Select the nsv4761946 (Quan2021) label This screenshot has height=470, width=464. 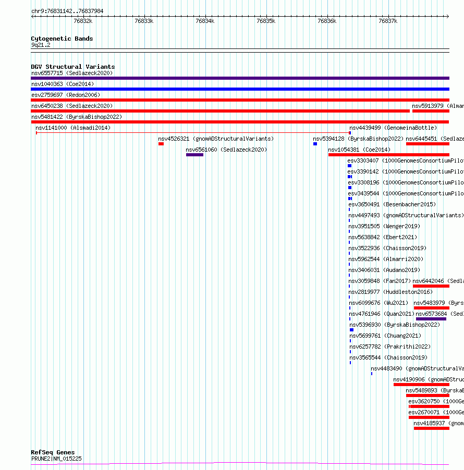[382, 314]
